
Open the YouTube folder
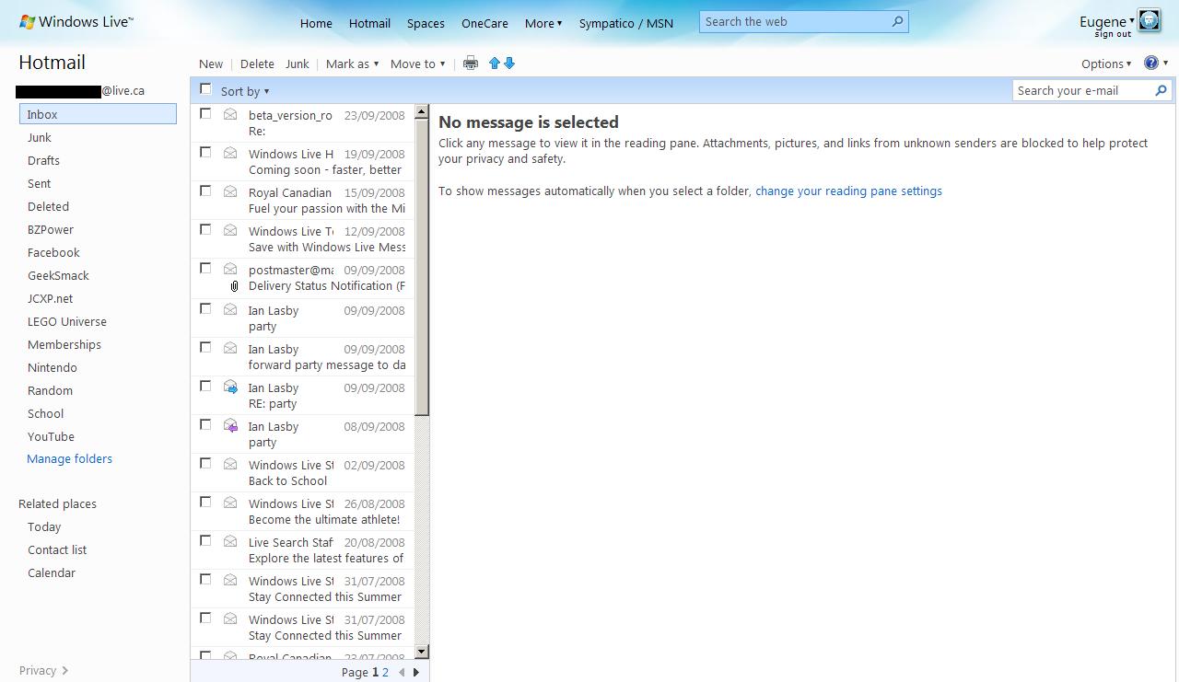pyautogui.click(x=51, y=436)
